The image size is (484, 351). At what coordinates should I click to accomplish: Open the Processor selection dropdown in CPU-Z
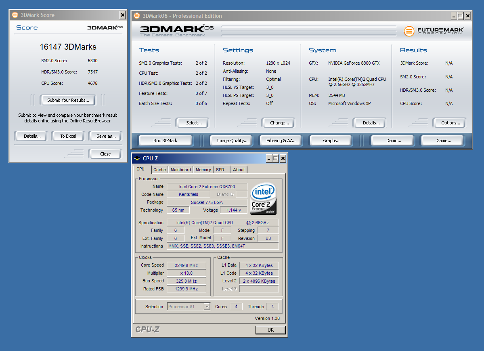(207, 307)
